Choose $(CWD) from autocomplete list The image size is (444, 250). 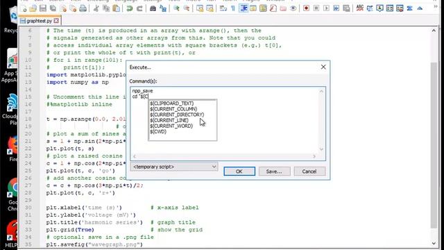[x=158, y=131]
